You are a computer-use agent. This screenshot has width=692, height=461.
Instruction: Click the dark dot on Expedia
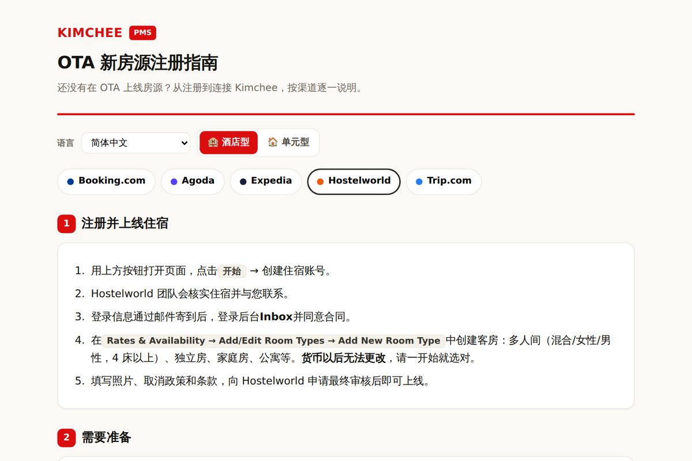(243, 182)
